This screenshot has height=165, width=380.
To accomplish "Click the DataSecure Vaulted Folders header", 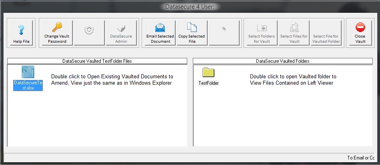I will pyautogui.click(x=282, y=61).
